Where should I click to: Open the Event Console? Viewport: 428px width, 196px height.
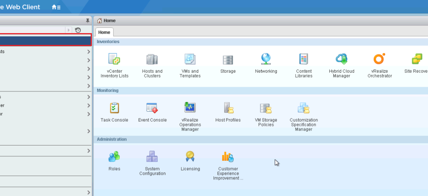coord(152,112)
